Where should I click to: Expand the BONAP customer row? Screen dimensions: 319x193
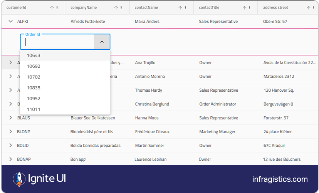[x=10, y=159]
